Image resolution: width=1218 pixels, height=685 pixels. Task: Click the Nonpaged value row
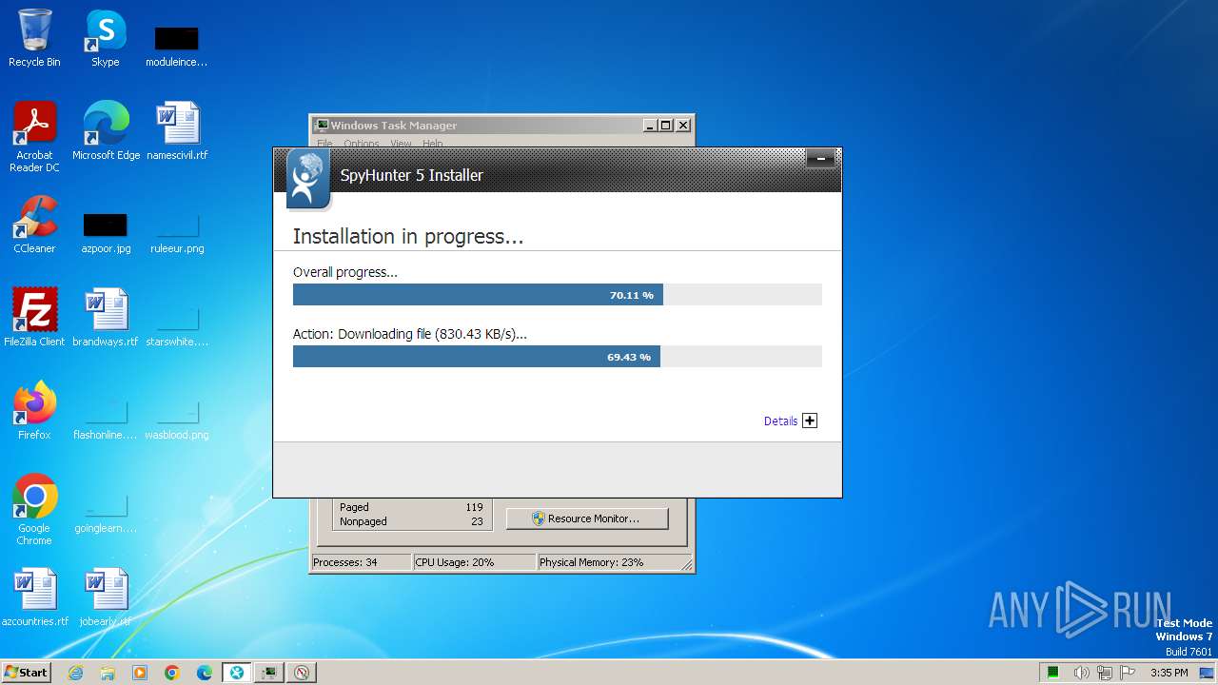[411, 521]
